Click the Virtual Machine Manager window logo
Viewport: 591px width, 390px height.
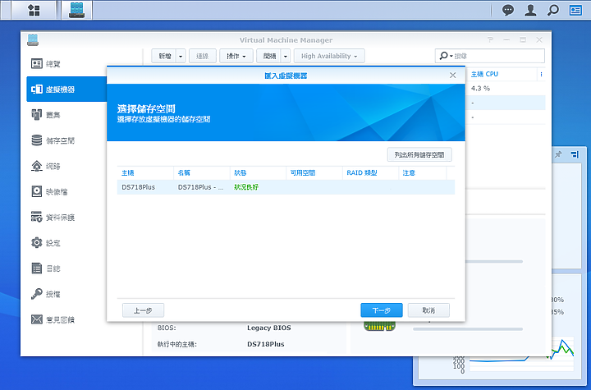33,39
